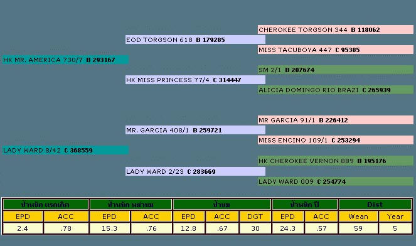
Task: Select the 24.3 EPD value cell
Action: click(x=287, y=228)
